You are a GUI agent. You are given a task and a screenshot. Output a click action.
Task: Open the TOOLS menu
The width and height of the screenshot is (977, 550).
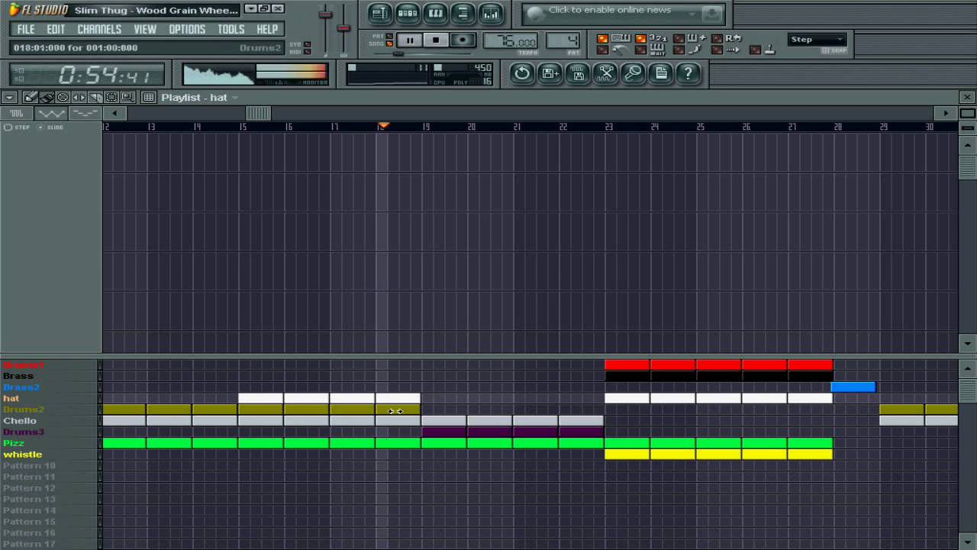(x=231, y=29)
